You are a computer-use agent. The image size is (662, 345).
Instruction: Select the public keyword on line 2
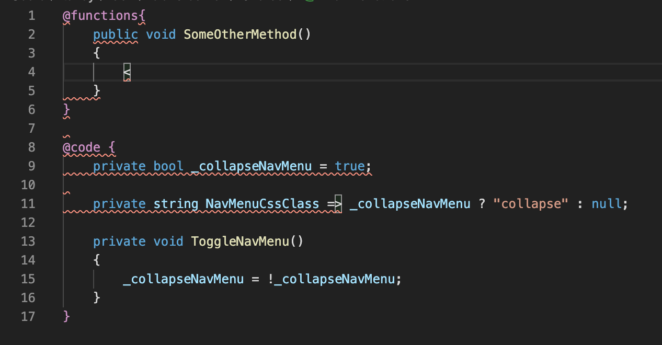pyautogui.click(x=115, y=34)
